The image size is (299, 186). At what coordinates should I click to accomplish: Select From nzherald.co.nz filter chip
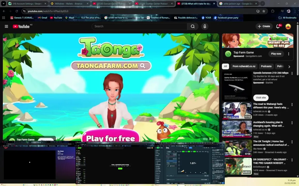click(x=244, y=66)
